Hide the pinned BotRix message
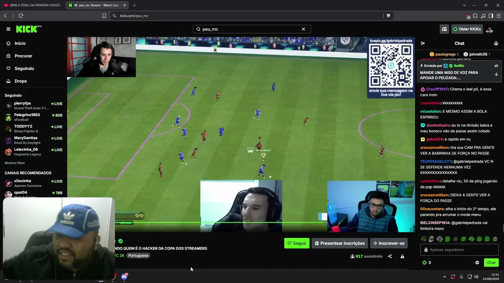This screenshot has height=283, width=504. click(496, 66)
